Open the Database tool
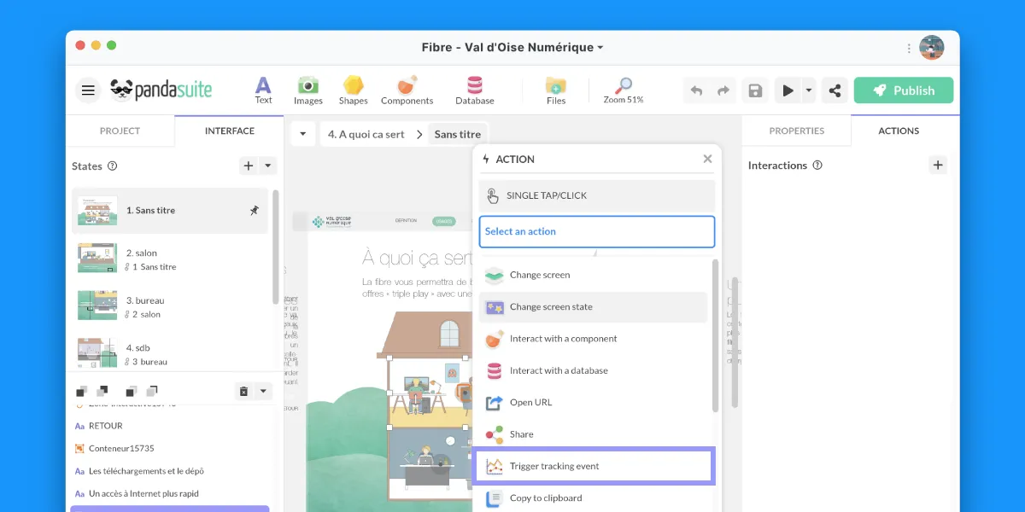The image size is (1025, 512). [x=474, y=90]
